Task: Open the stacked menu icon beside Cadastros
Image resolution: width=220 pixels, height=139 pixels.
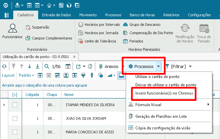Action: 7,15
